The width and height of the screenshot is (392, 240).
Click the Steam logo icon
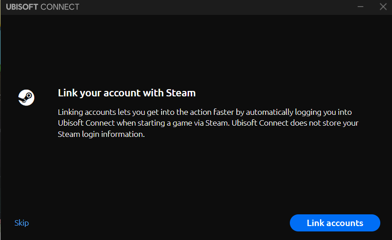pyautogui.click(x=26, y=97)
